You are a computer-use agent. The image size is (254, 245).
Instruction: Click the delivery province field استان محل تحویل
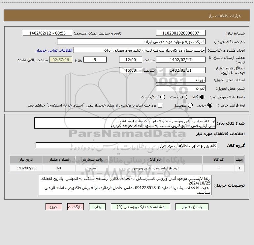point(181,80)
